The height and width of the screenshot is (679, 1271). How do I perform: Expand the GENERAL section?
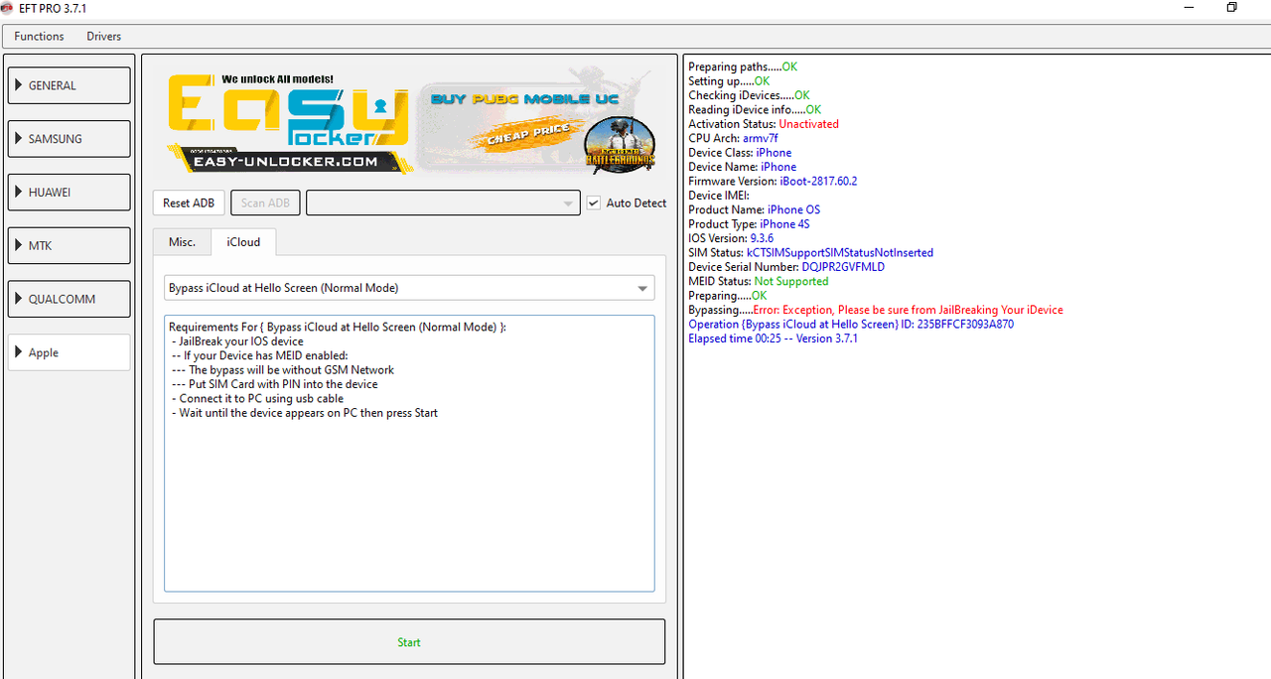69,85
